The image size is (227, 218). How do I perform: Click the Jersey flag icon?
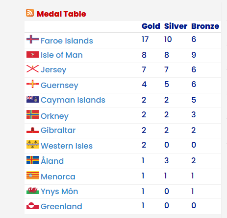coord(32,68)
